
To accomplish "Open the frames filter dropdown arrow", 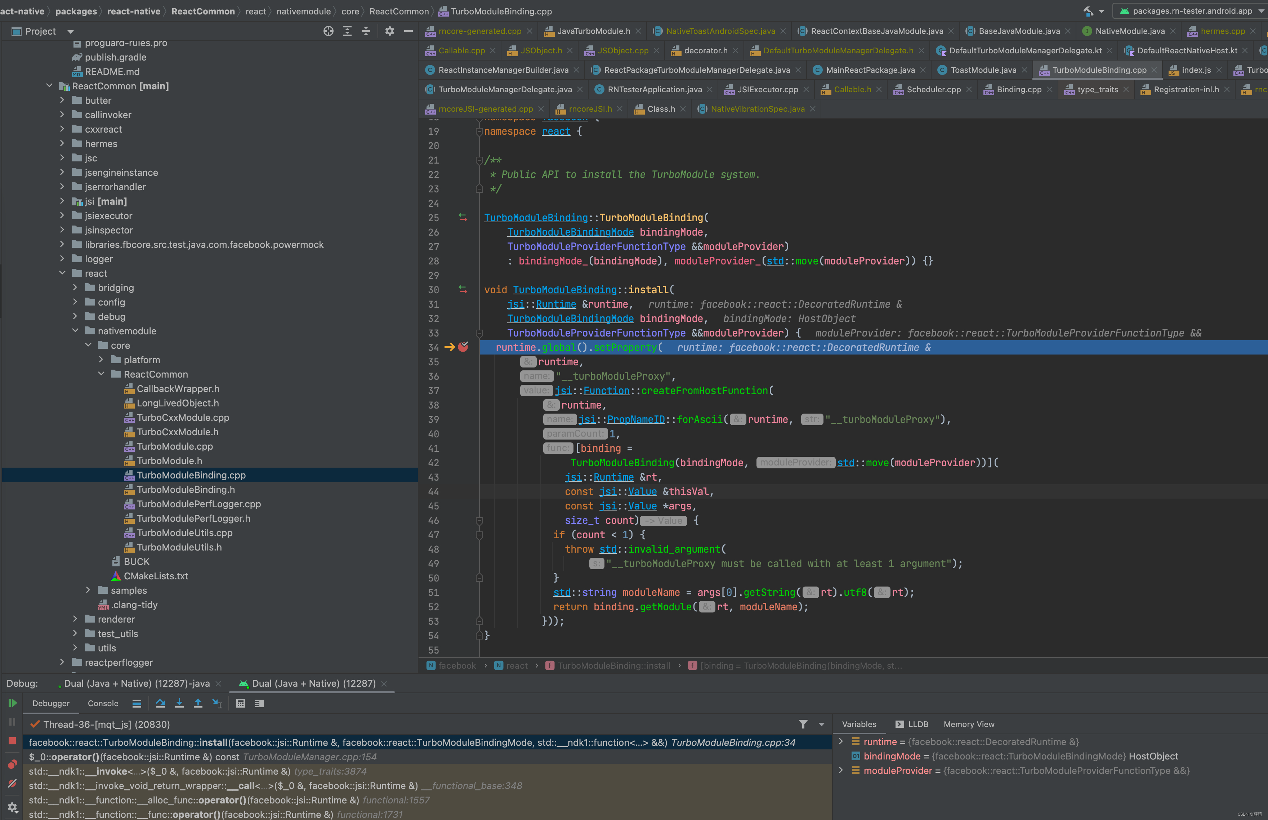I will (821, 724).
